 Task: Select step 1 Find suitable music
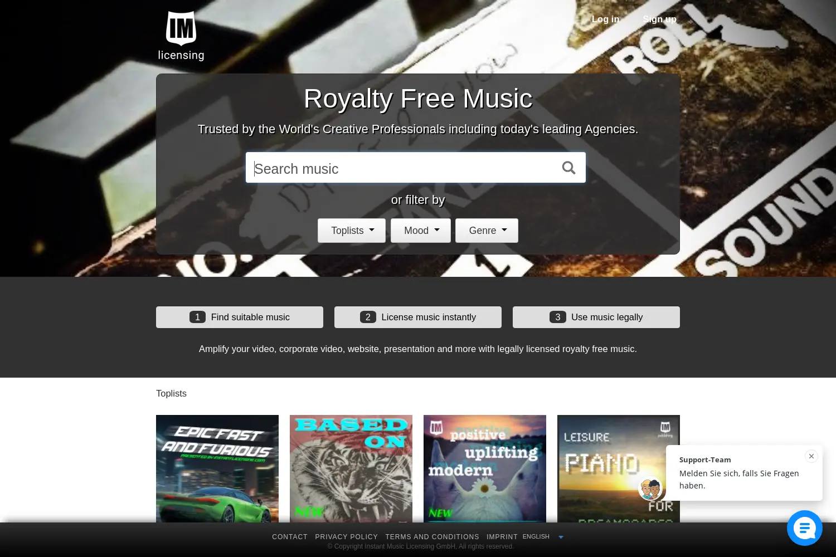tap(240, 317)
